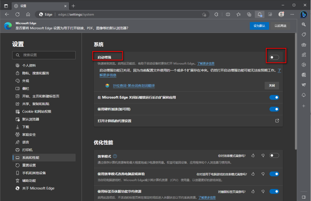Thumbs up for efficiency mode satisfaction
The height and width of the screenshot is (201, 311).
[x=253, y=156]
